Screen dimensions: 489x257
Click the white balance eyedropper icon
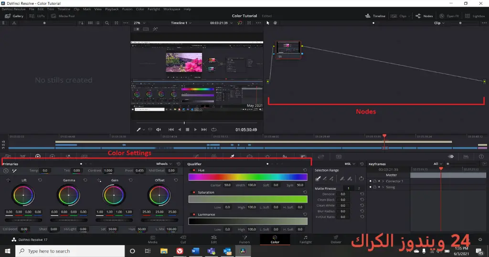14,171
